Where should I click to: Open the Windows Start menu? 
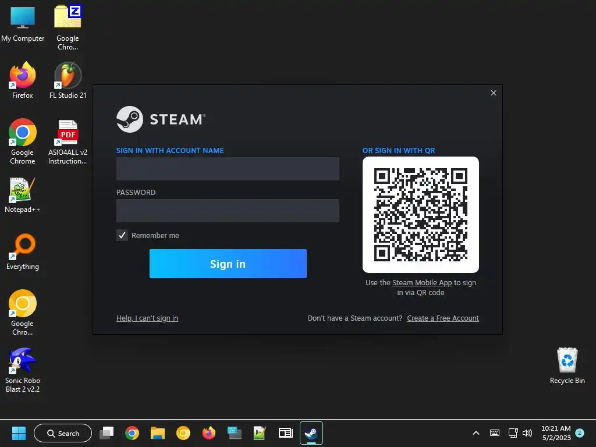[19, 433]
